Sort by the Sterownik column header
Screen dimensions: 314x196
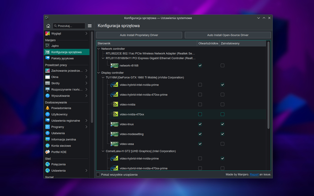click(x=147, y=44)
